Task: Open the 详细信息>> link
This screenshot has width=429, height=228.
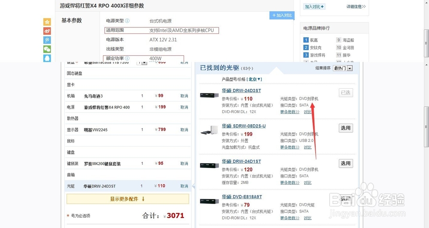Action: tap(356, 6)
